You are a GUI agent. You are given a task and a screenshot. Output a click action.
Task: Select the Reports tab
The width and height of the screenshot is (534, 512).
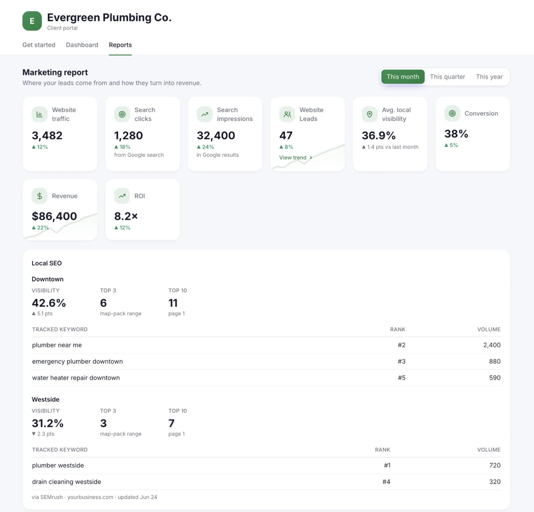pos(120,45)
